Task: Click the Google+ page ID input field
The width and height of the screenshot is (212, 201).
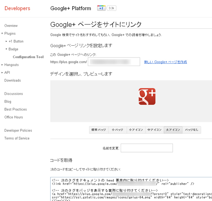Action: (x=114, y=62)
